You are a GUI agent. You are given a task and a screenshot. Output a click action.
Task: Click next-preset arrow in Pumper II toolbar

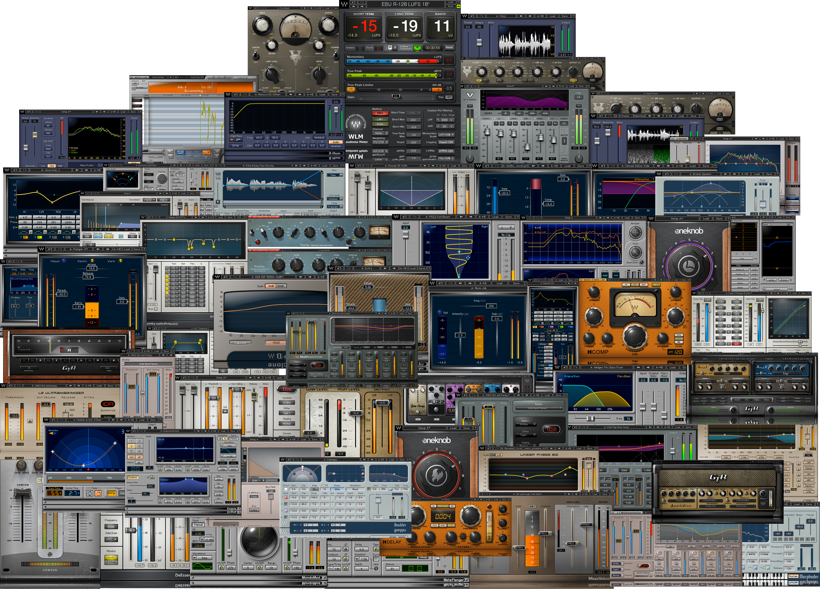(108, 249)
